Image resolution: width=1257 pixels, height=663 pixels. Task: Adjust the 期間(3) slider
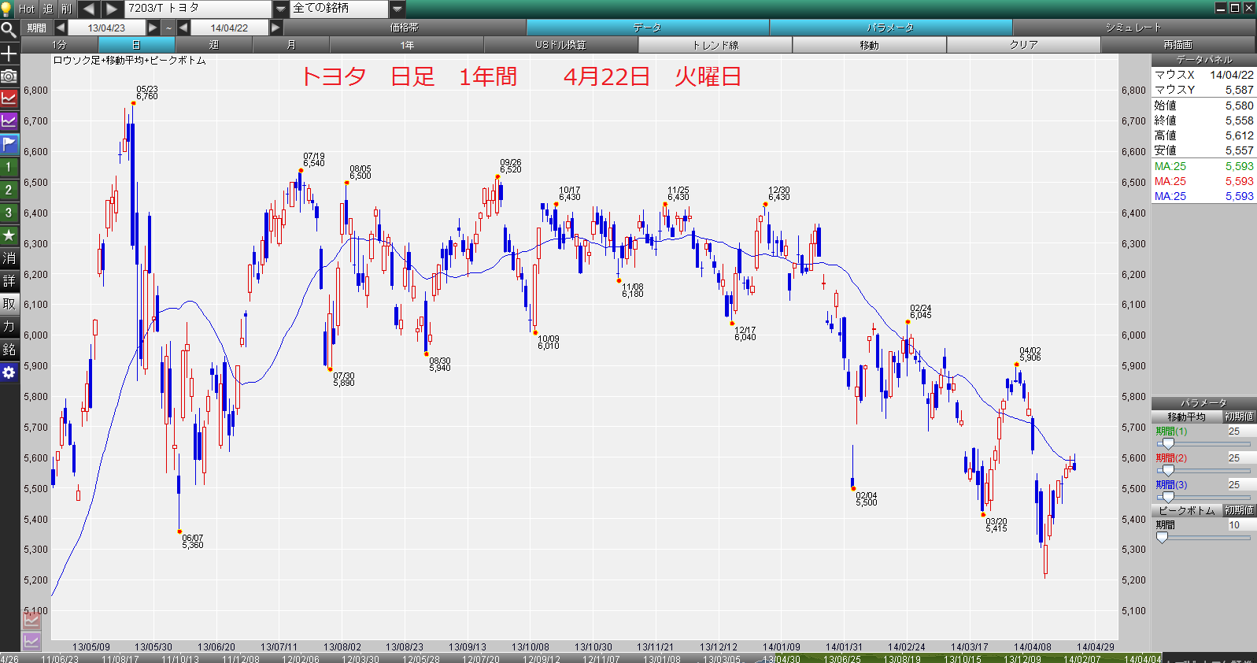click(1168, 498)
